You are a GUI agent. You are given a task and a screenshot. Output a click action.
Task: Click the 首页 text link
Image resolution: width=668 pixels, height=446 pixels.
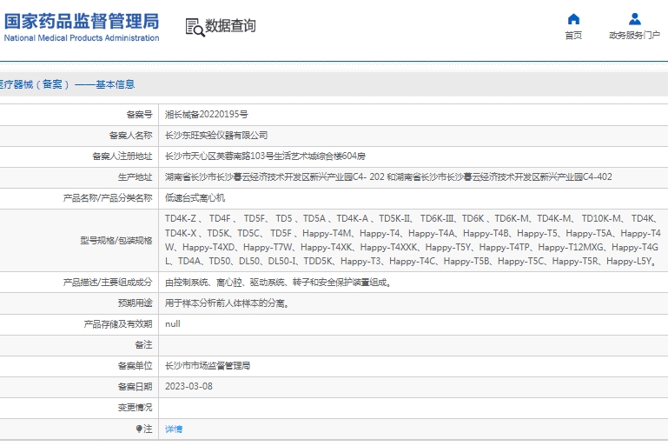click(573, 36)
